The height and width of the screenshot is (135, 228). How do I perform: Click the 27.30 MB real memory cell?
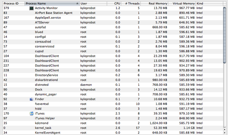pyautogui.click(x=160, y=66)
